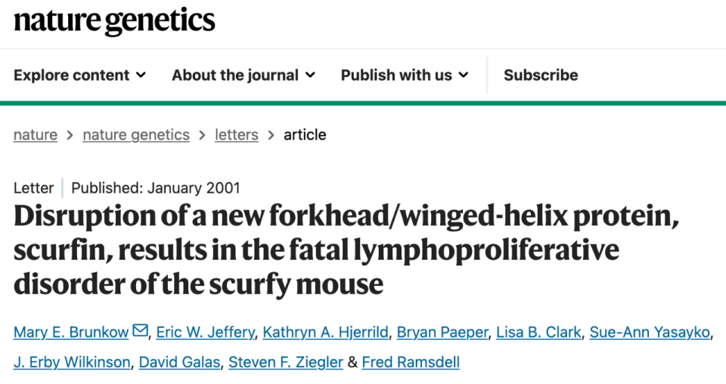Open author Steven F. Ziegler link

click(286, 362)
